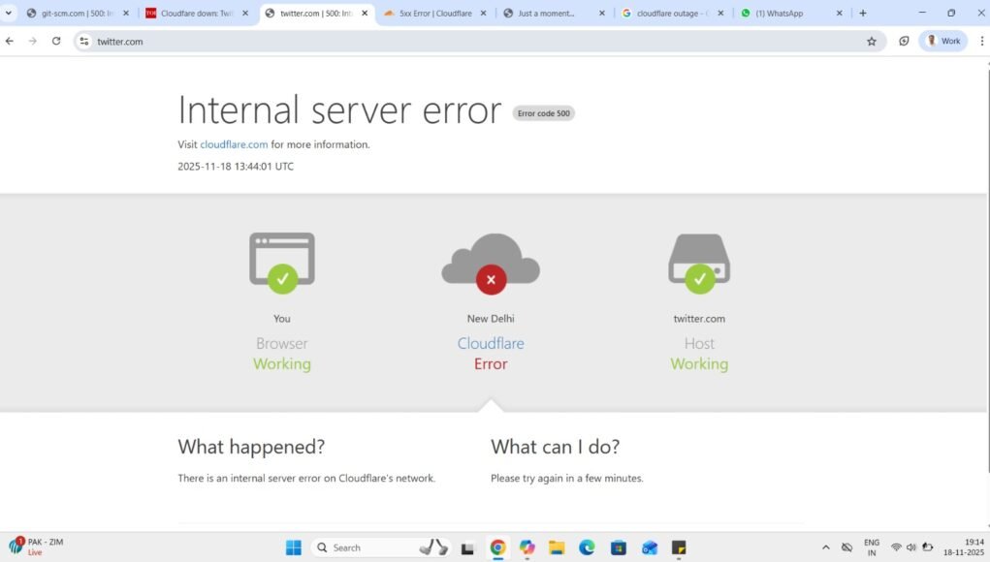The image size is (990, 562).
Task: Open Sticky Notes taskbar icon
Action: point(679,547)
